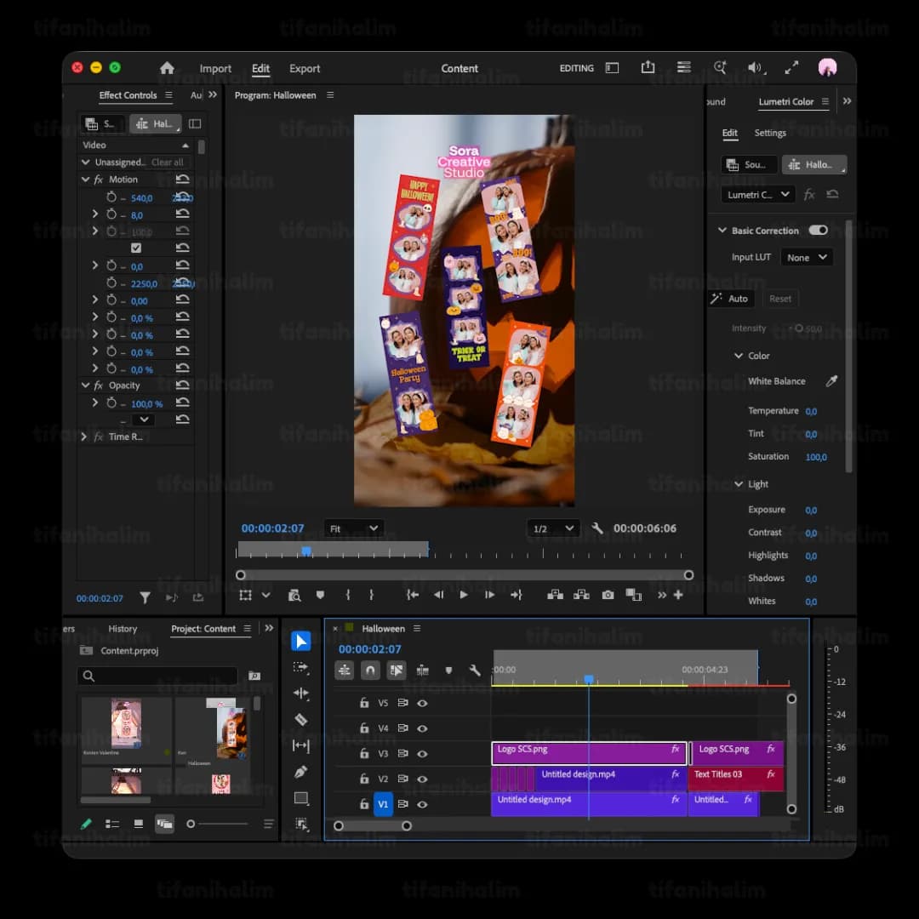The image size is (919, 919).
Task: Select the Ripple Edit tool
Action: (x=300, y=694)
